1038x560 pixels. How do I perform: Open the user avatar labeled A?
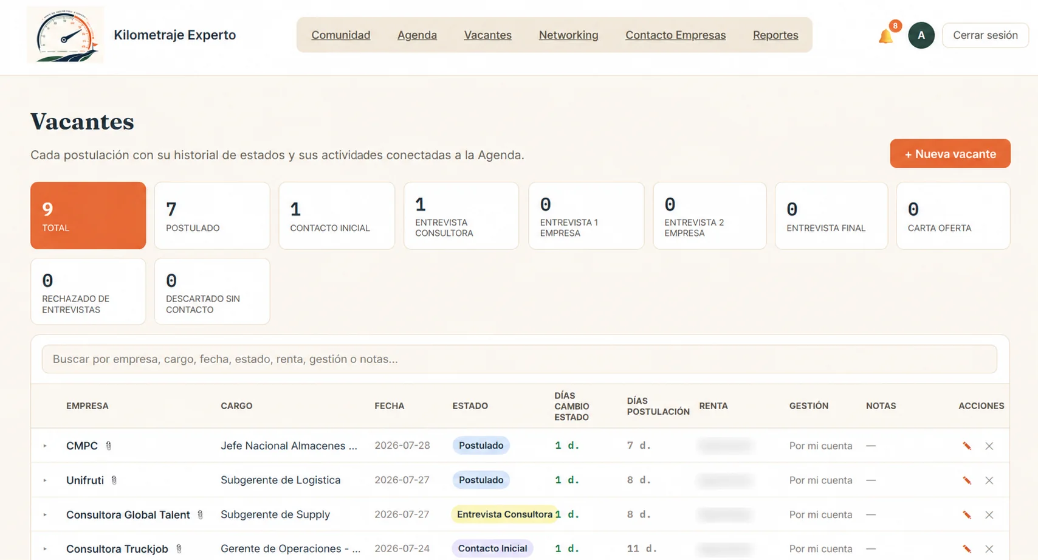coord(921,35)
